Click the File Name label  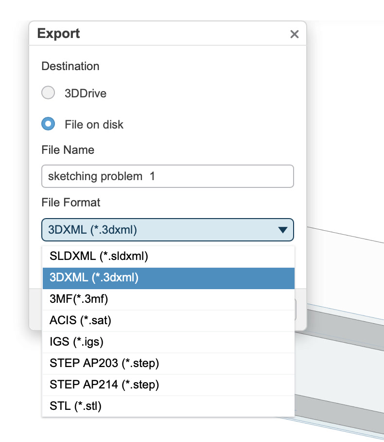pyautogui.click(x=68, y=150)
